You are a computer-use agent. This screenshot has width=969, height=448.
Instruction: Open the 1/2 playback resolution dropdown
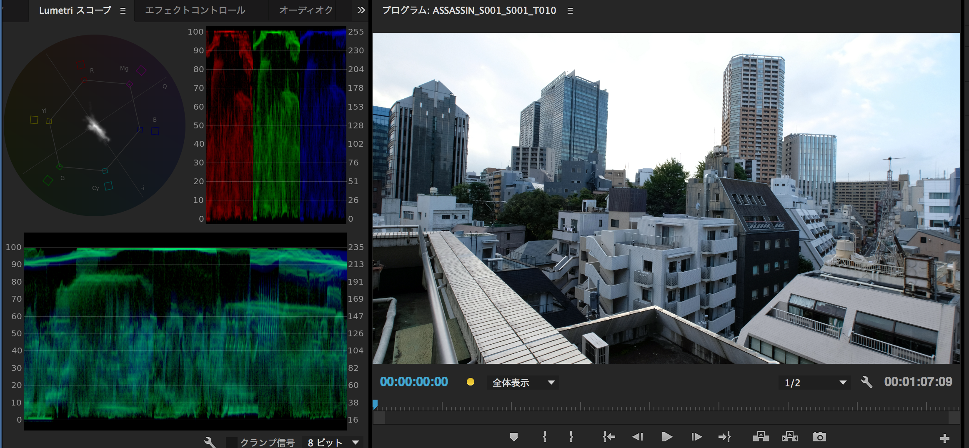coord(815,383)
